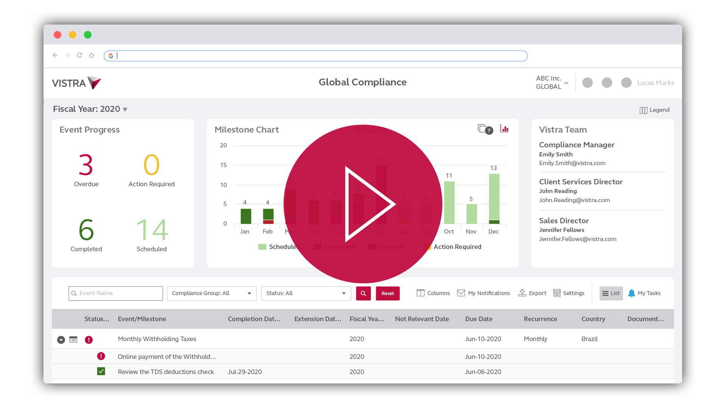
Task: Sort by the Event/Milestone column header
Action: coord(142,319)
